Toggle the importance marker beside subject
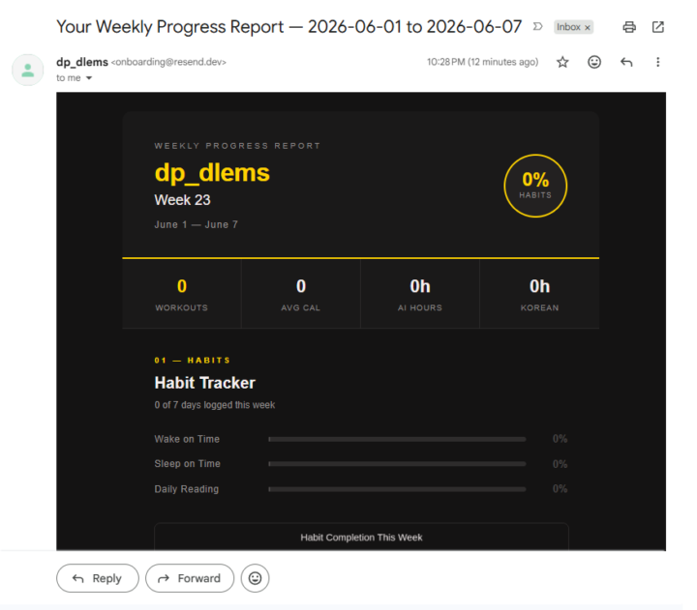Image resolution: width=697 pixels, height=610 pixels. pos(538,27)
